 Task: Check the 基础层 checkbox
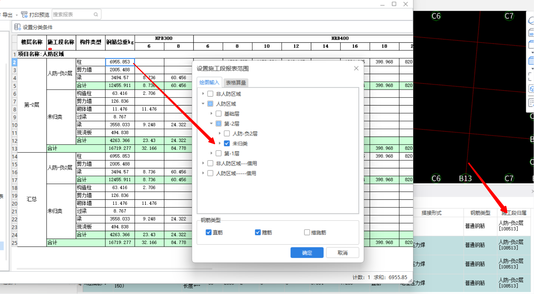(x=218, y=114)
